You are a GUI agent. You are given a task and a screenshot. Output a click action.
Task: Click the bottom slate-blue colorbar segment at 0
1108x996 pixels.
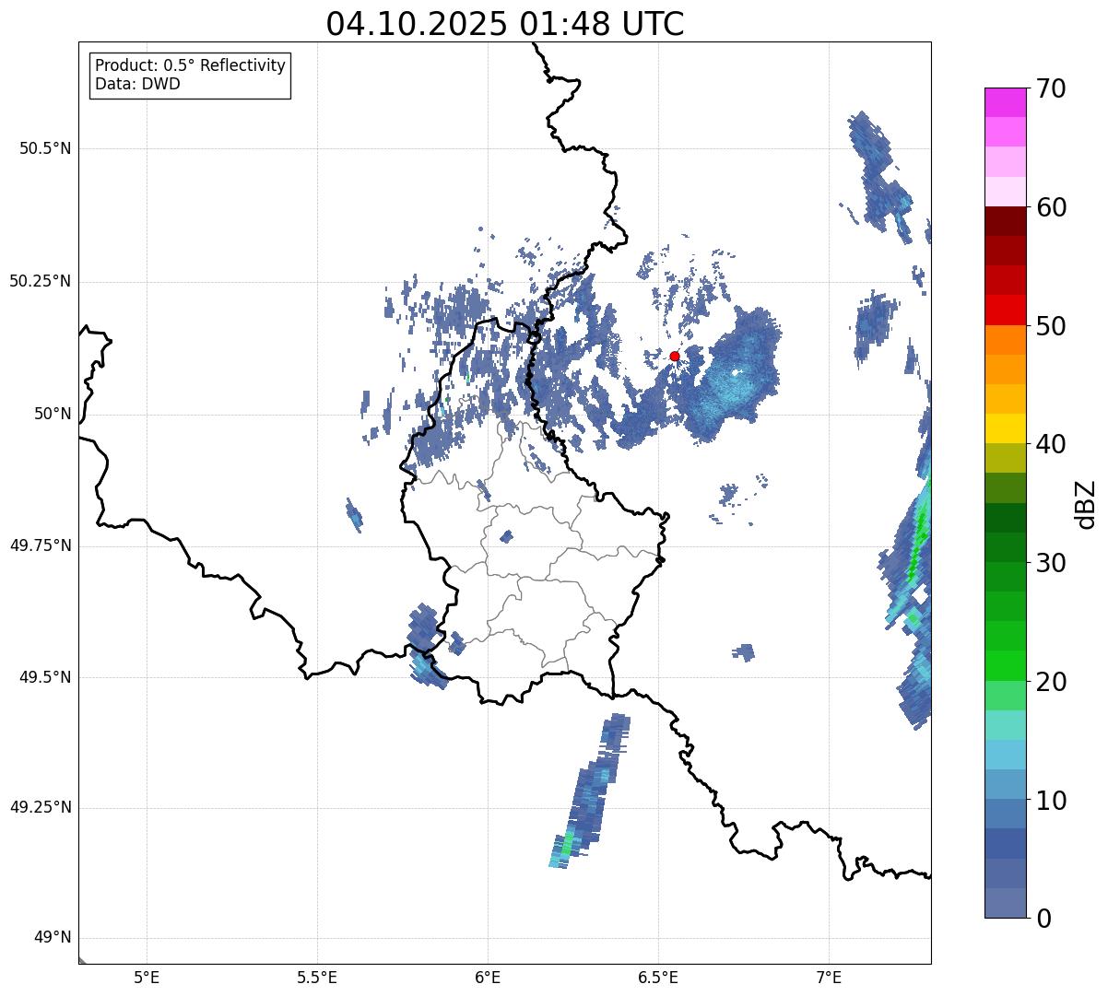click(x=1006, y=903)
